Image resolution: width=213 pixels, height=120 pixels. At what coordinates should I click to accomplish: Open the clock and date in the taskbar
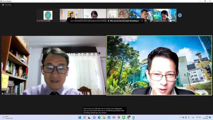tap(205, 117)
